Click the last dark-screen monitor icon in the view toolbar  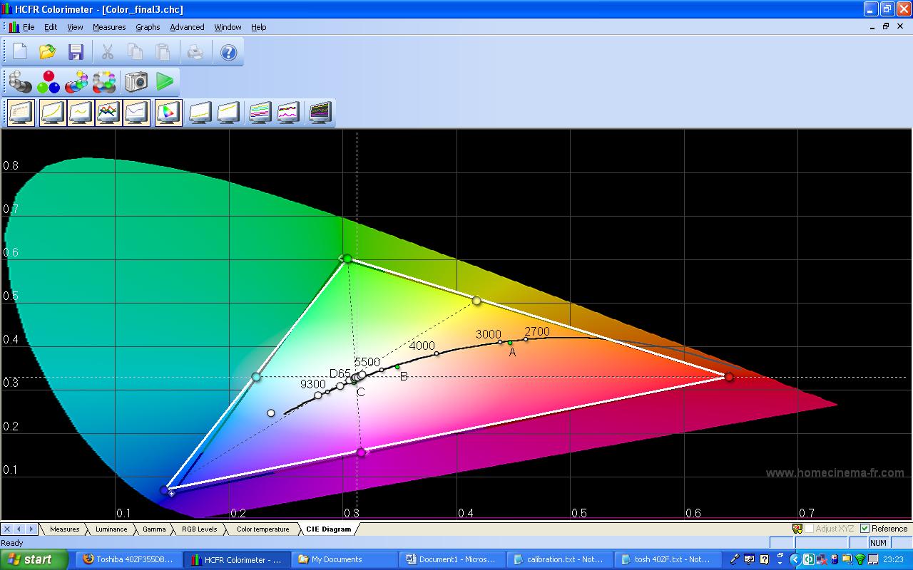point(320,113)
